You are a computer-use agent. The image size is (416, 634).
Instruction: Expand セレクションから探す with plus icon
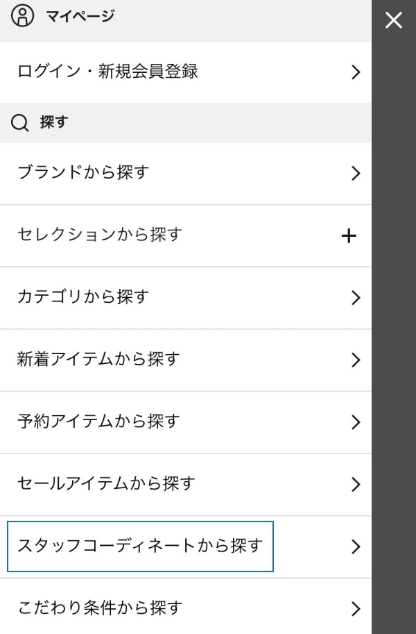point(349,236)
